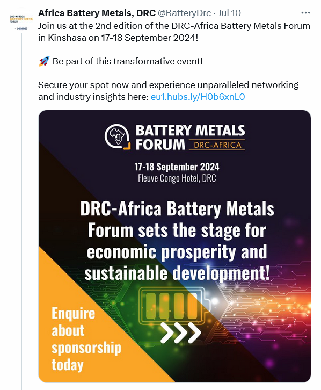Click the @BatteryDrc handle
This screenshot has width=321, height=390.
pyautogui.click(x=184, y=13)
